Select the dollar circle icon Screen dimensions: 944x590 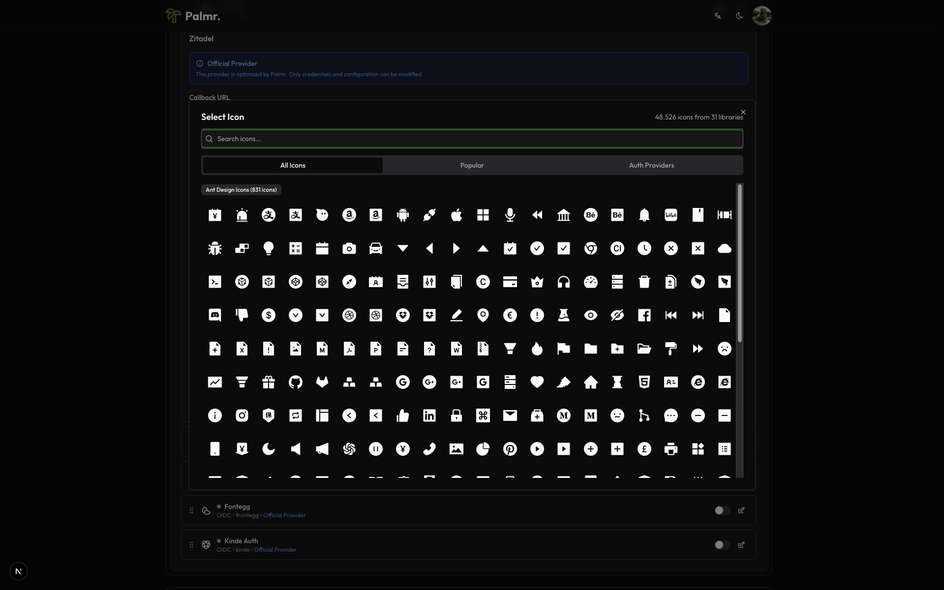269,315
